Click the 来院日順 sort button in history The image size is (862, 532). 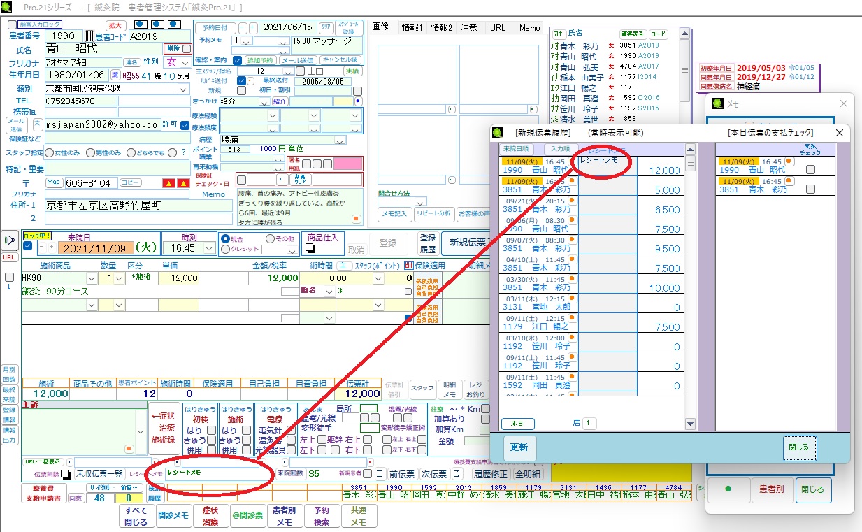click(518, 149)
